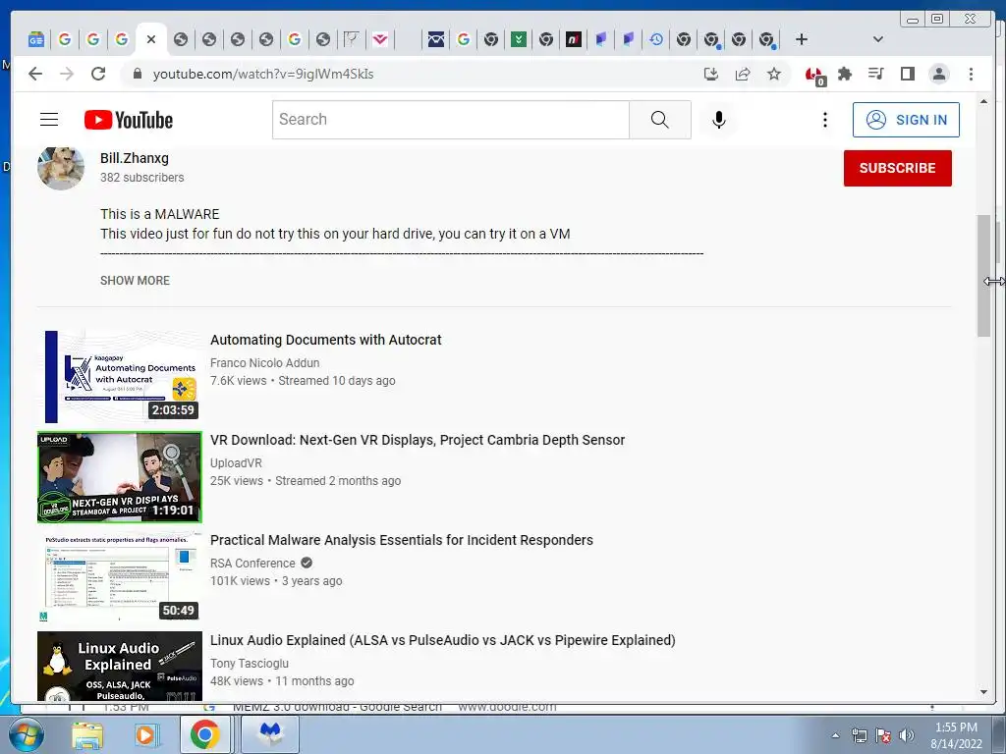The height and width of the screenshot is (754, 1006).
Task: Click the Franco Nicolo Addun channel name
Action: click(265, 363)
